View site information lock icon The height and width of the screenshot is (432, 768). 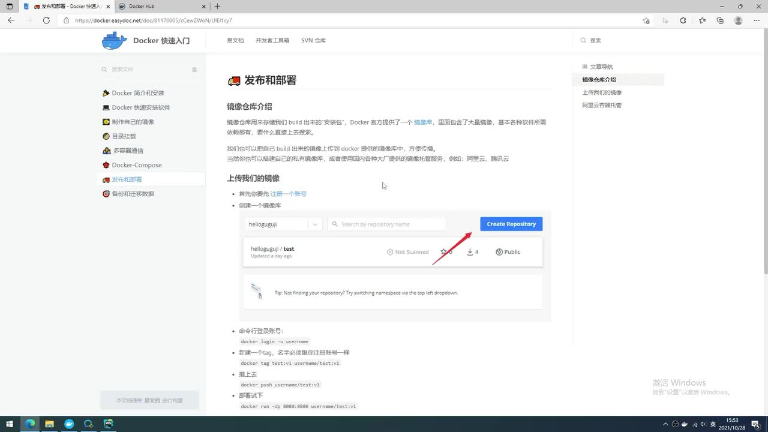pyautogui.click(x=67, y=20)
